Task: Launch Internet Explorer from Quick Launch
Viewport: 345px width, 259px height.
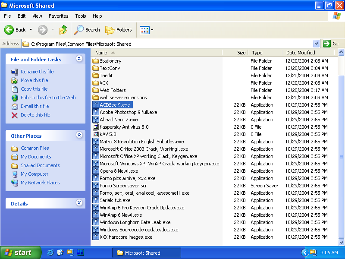Action: pos(50,253)
